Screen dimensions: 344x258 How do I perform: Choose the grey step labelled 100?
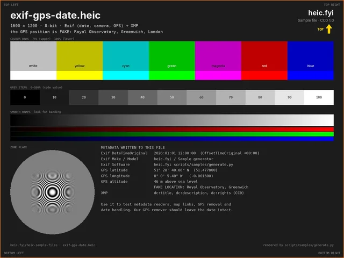point(319,97)
